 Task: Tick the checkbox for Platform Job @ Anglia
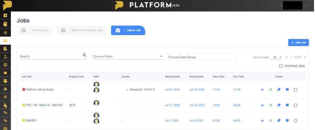point(295,90)
